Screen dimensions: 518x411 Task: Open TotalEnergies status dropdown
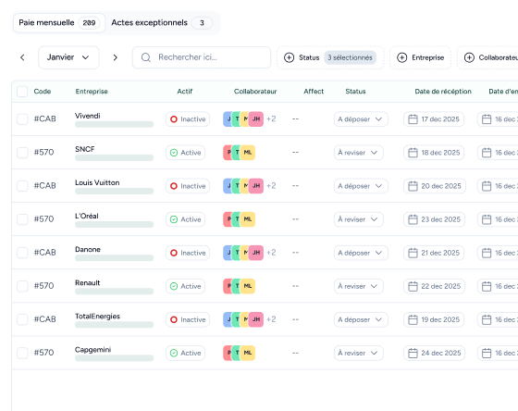click(361, 319)
